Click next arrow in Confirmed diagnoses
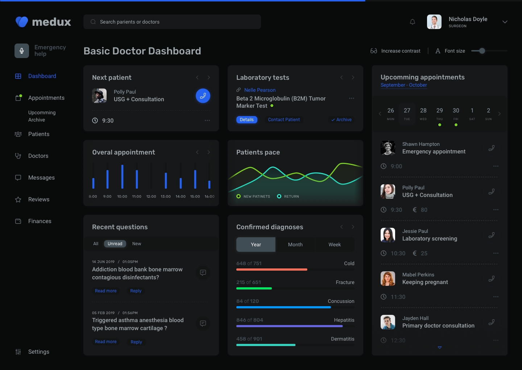 [353, 227]
